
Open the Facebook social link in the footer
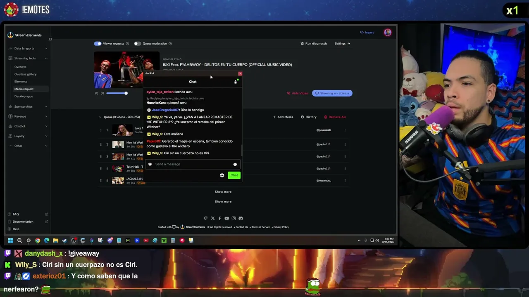click(219, 218)
